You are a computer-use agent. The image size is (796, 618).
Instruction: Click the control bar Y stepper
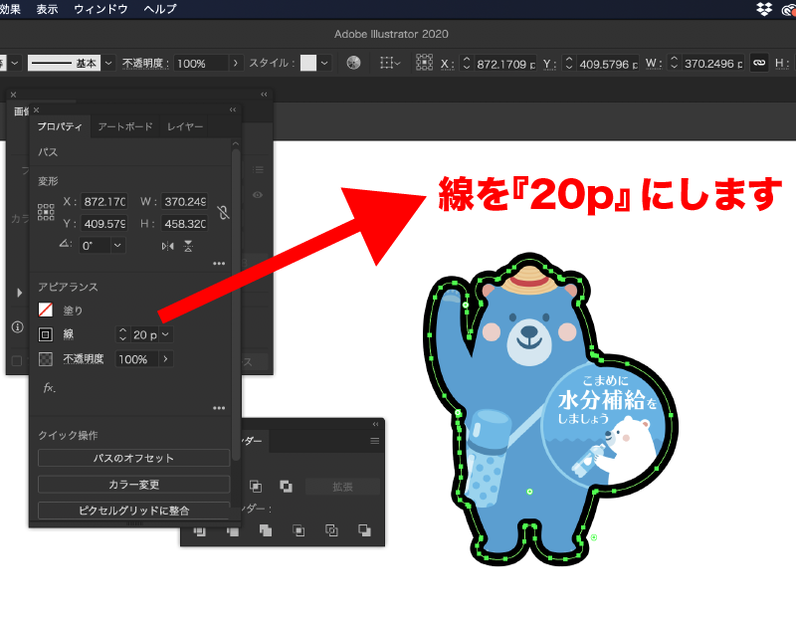(568, 63)
